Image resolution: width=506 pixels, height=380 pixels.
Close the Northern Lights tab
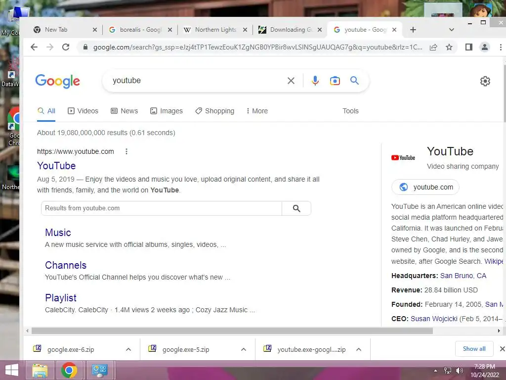tap(245, 30)
